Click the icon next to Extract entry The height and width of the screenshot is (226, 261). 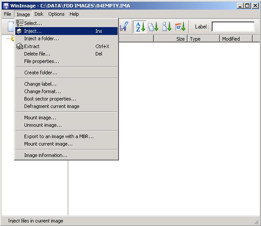point(20,46)
